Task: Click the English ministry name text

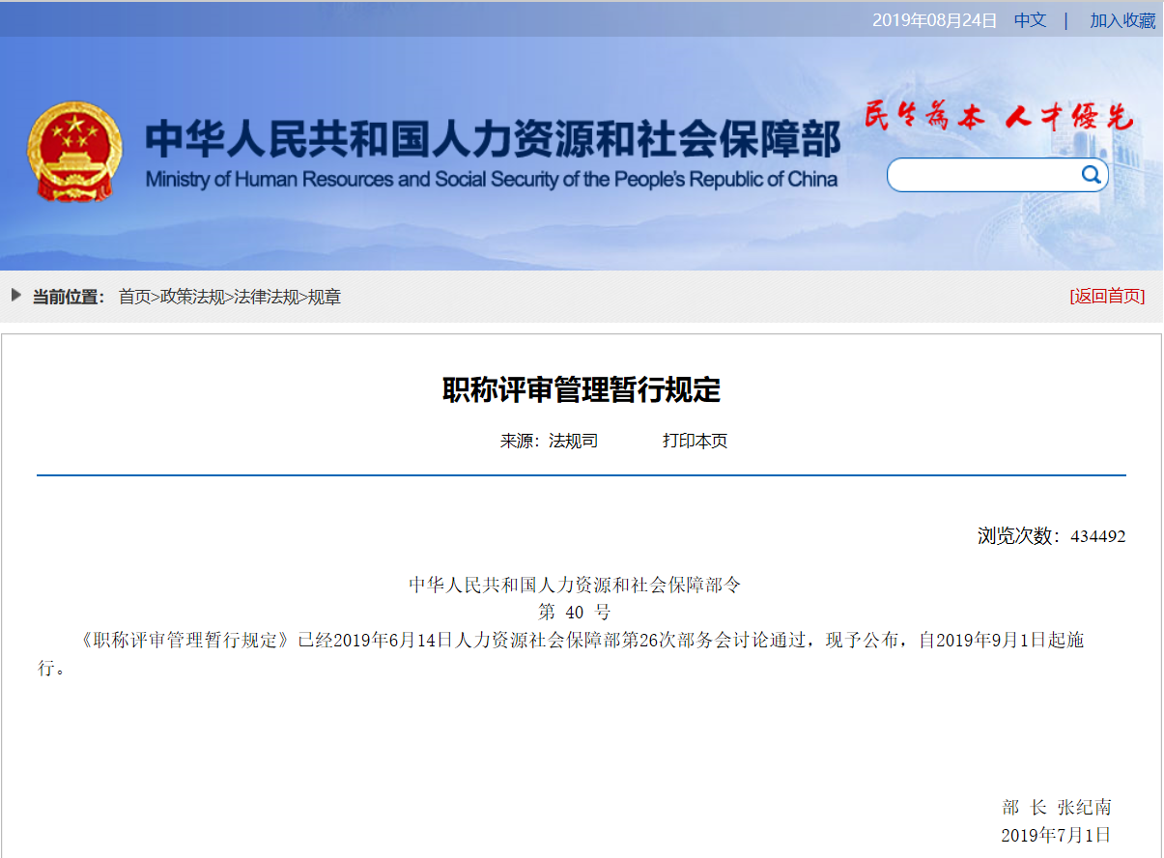Action: point(491,180)
